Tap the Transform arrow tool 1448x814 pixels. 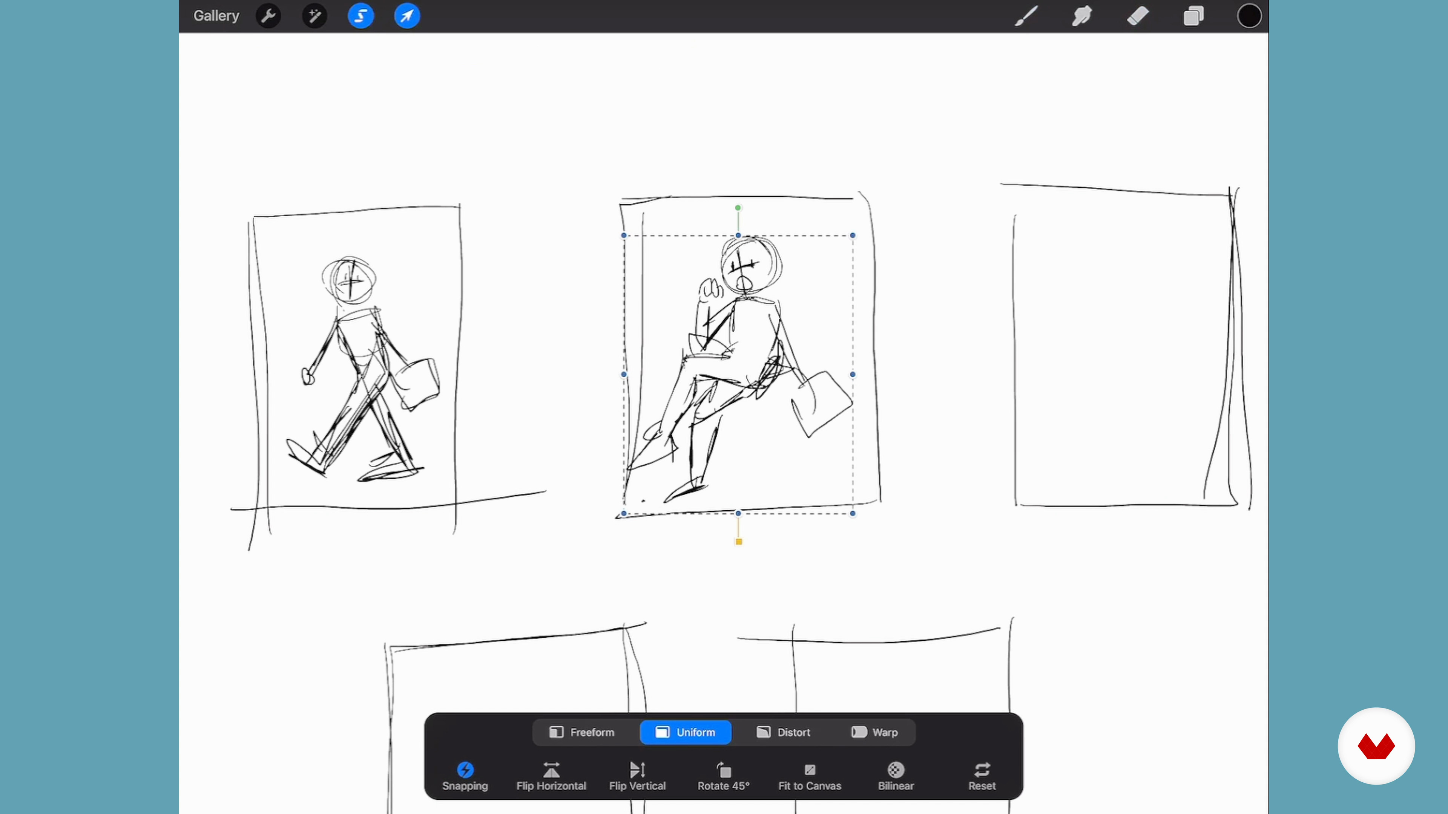point(407,16)
